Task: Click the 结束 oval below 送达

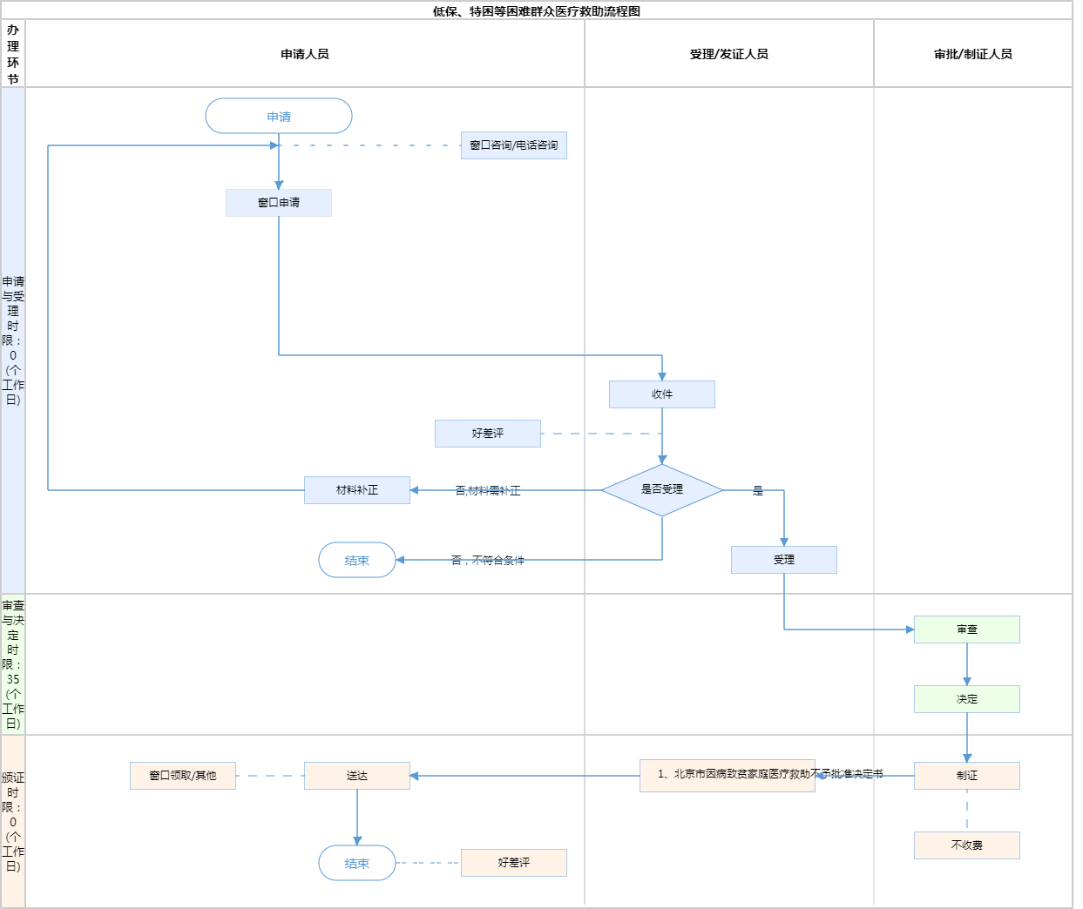Action: click(x=357, y=863)
